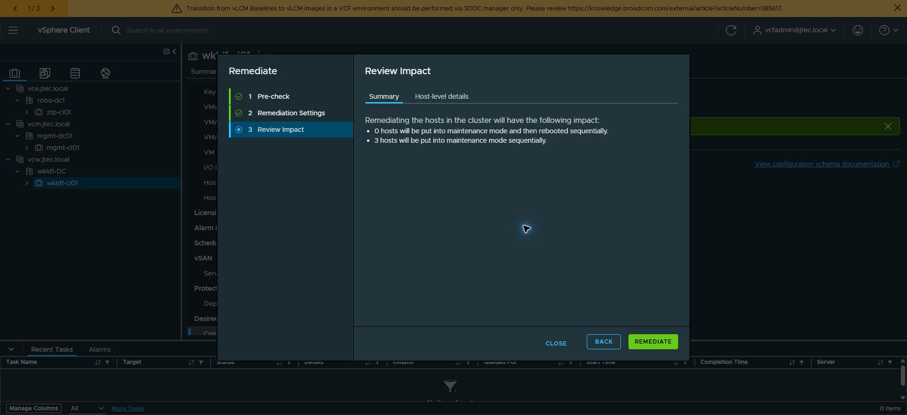Expand the ztp-cl01 cluster node
The width and height of the screenshot is (907, 415).
(x=27, y=112)
